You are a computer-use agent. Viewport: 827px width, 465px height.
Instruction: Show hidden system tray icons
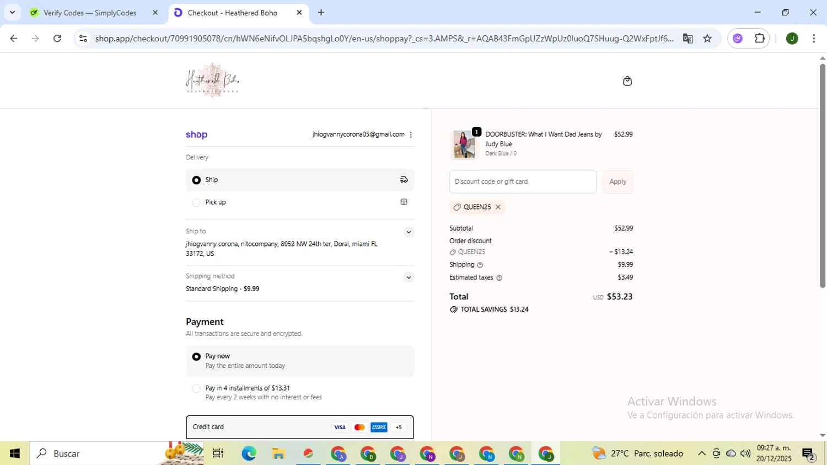[701, 453]
